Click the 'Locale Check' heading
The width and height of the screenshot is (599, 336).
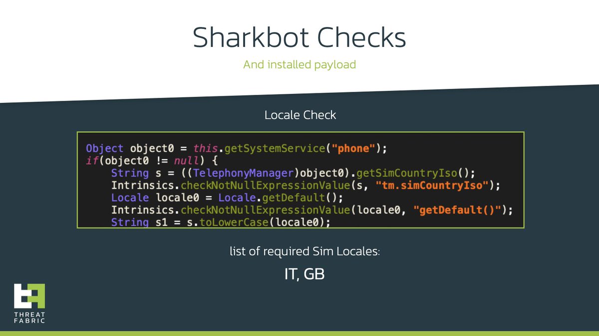(300, 115)
